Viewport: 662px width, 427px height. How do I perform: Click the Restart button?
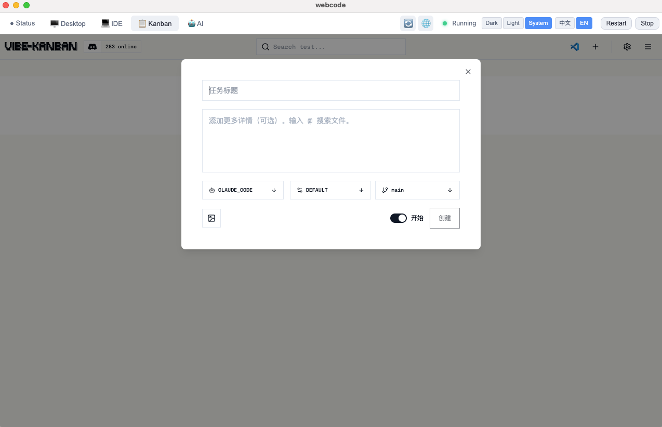(616, 23)
